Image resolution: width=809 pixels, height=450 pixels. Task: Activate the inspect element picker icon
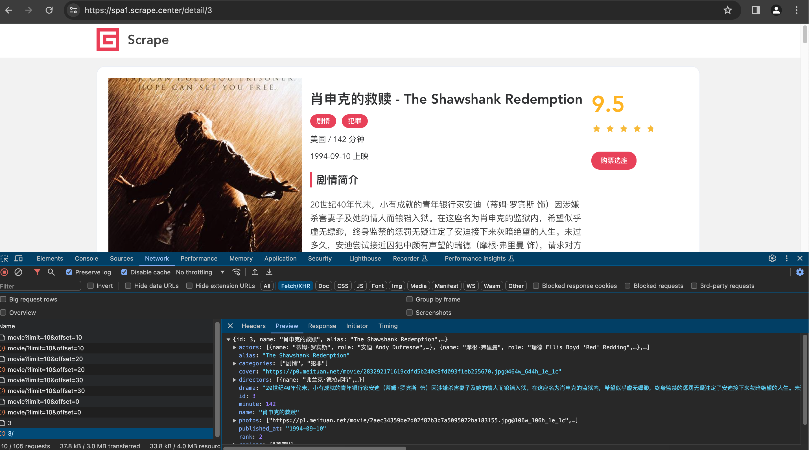coord(5,258)
